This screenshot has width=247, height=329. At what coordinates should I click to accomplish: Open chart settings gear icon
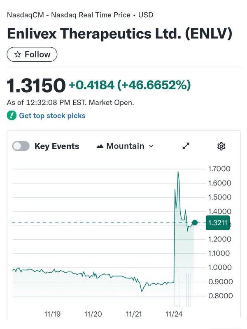coord(221,146)
